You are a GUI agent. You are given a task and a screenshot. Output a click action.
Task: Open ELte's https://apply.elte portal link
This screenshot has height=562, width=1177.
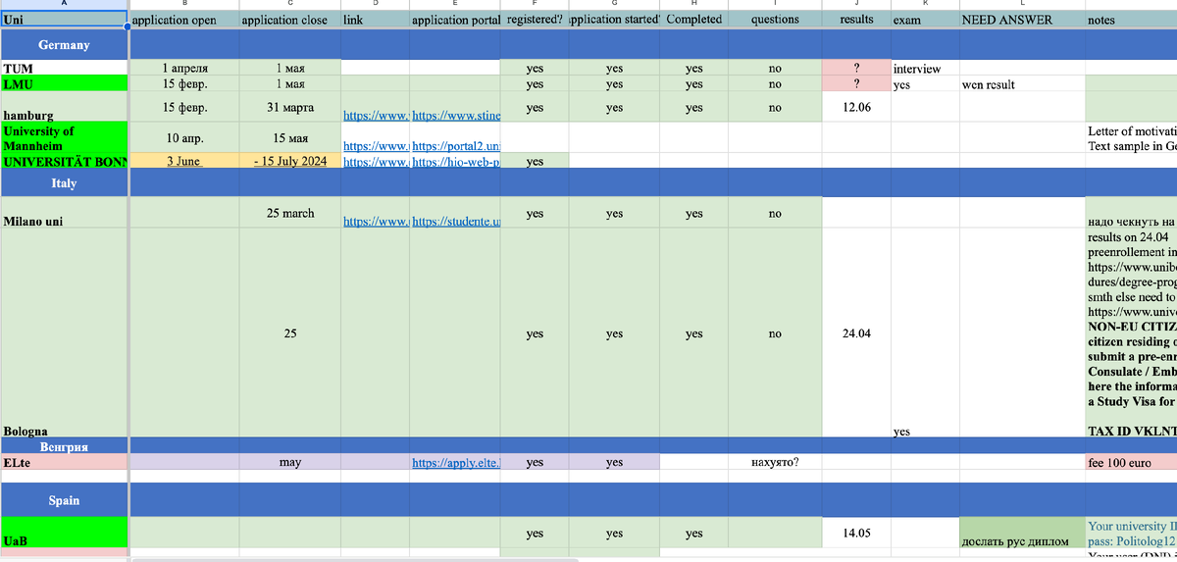coord(456,462)
